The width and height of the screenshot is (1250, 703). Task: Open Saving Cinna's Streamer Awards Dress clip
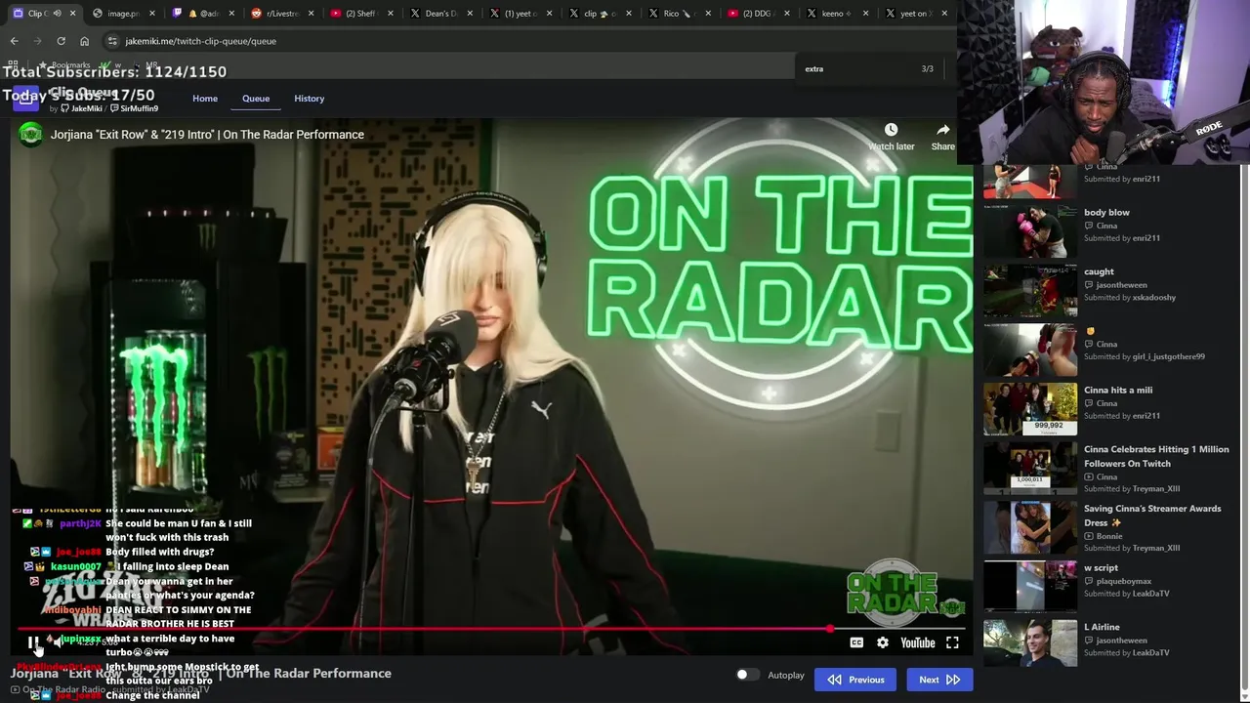coord(1030,528)
